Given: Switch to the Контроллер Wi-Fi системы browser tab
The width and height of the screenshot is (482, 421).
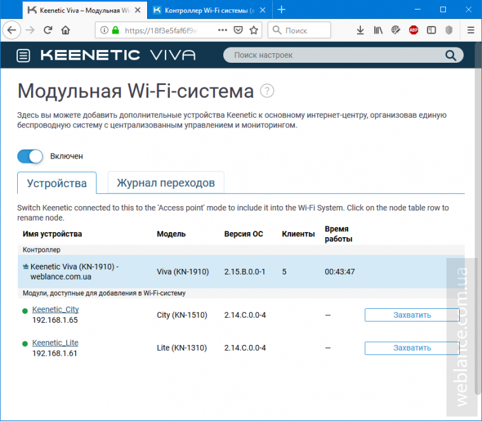Looking at the screenshot, I should (209, 10).
